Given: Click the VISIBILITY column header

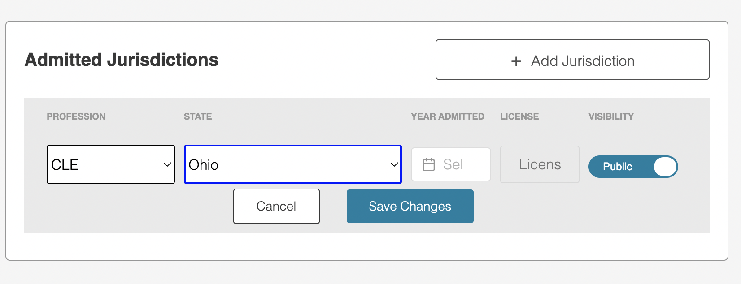Looking at the screenshot, I should [611, 116].
